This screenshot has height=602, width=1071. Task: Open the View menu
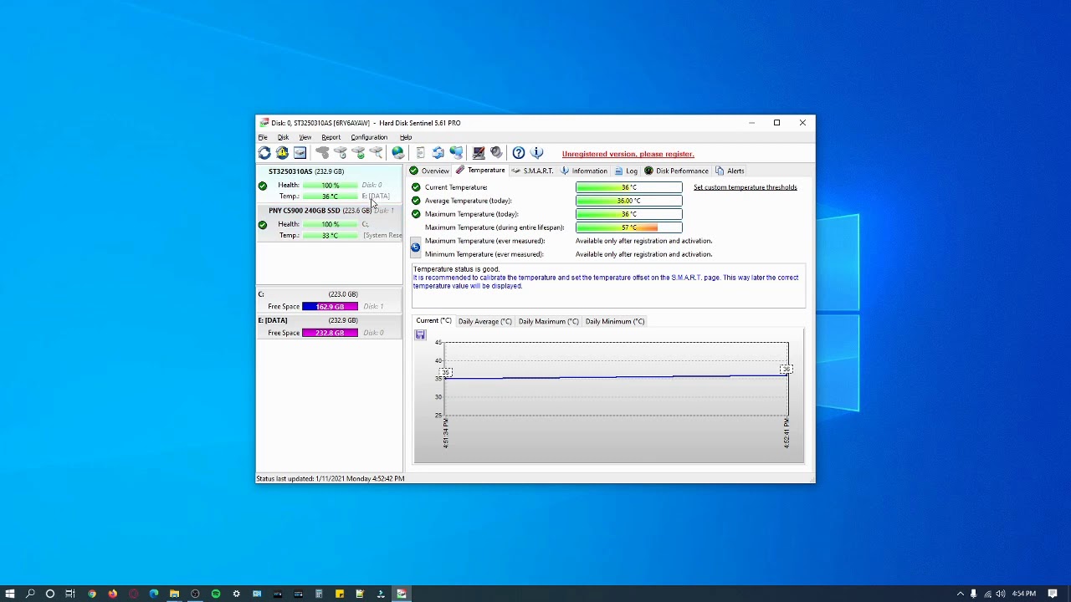305,137
